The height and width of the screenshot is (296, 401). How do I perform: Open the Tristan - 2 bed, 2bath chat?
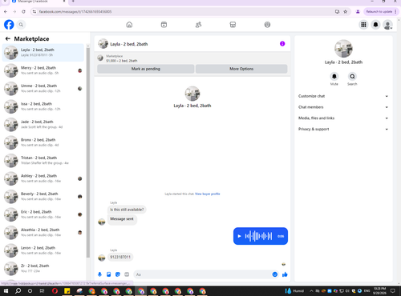pos(43,160)
